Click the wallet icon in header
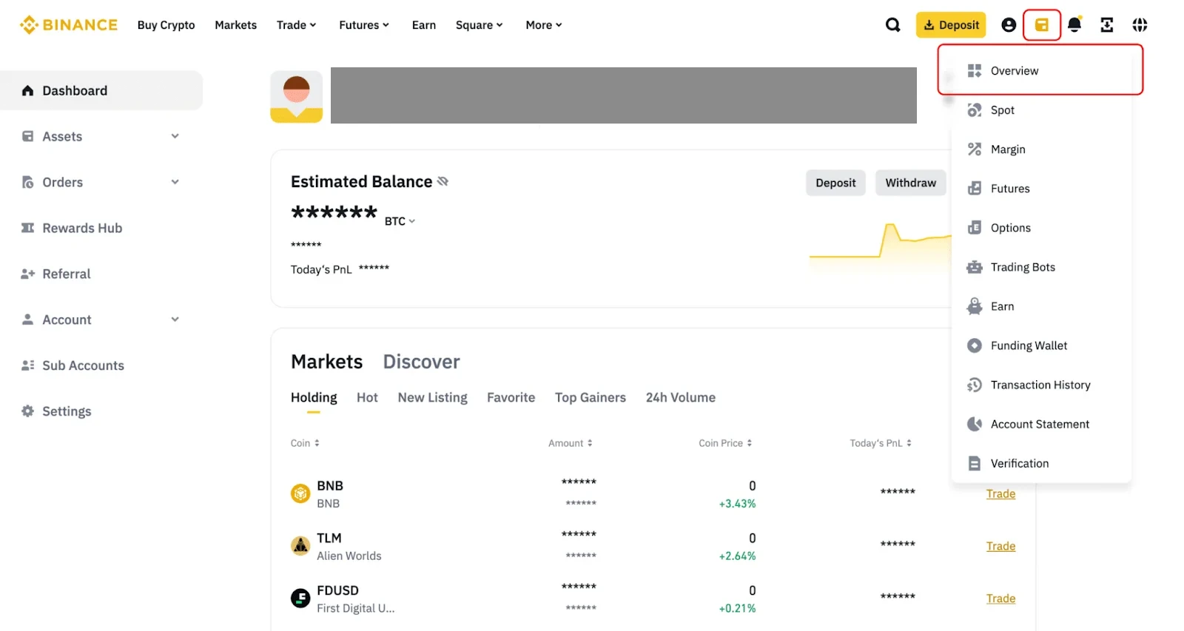This screenshot has height=631, width=1184. tap(1042, 25)
